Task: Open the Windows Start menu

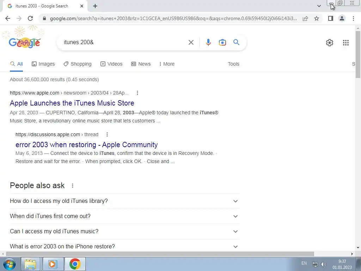Action: [10, 264]
